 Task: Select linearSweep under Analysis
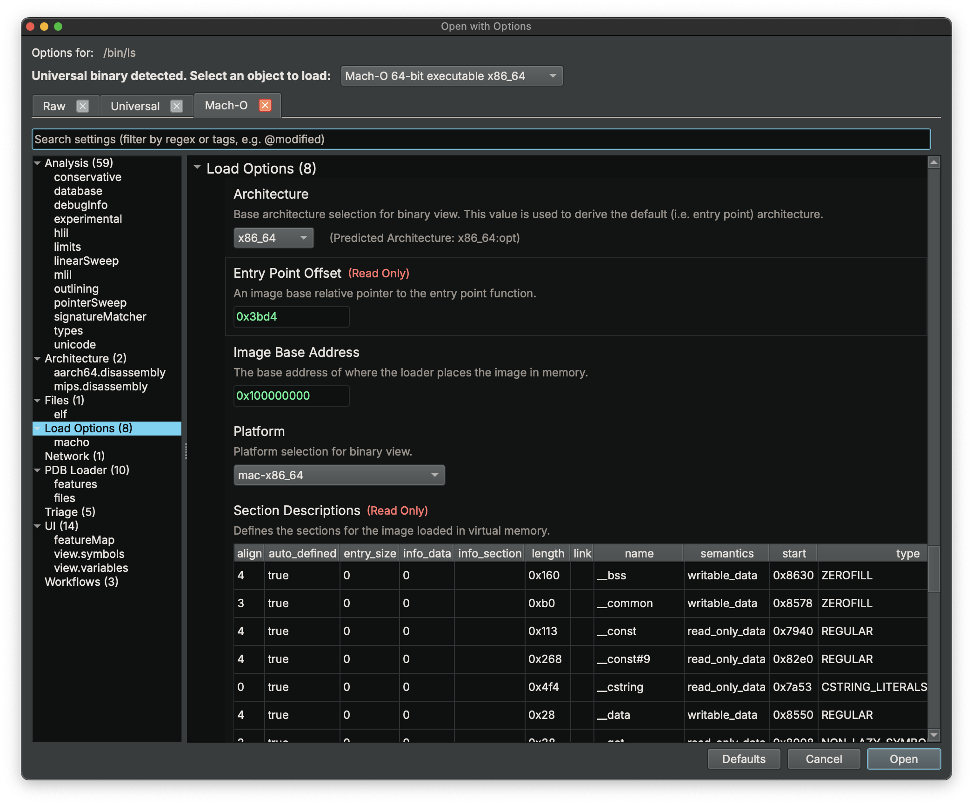pos(86,261)
